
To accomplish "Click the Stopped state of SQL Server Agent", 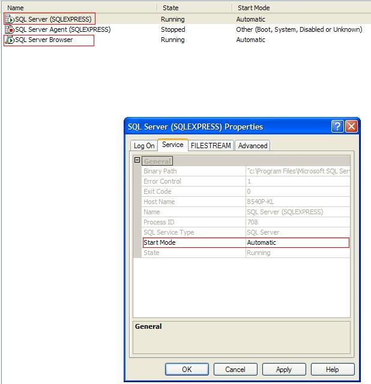I will point(173,29).
